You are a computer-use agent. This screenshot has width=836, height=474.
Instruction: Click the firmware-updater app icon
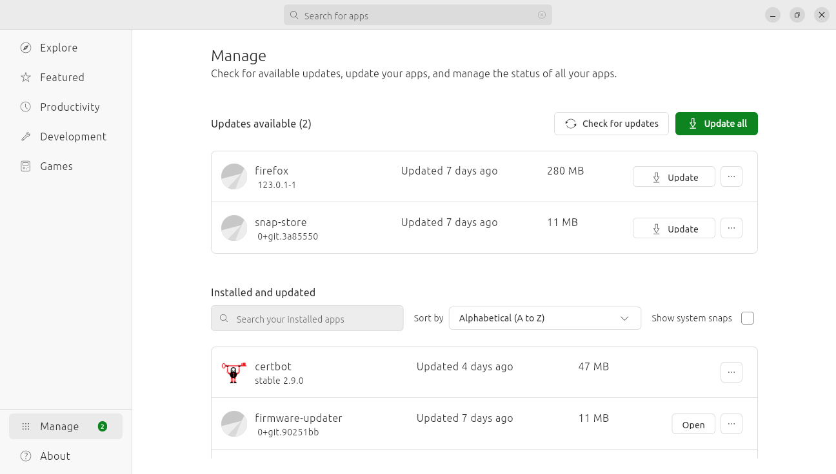coord(234,424)
